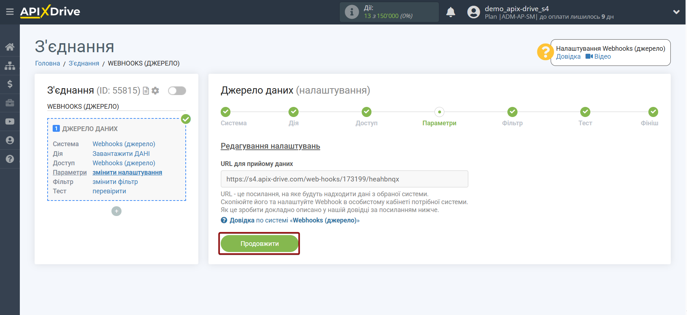Open змінити налаштування link
The width and height of the screenshot is (687, 315).
[x=127, y=172]
